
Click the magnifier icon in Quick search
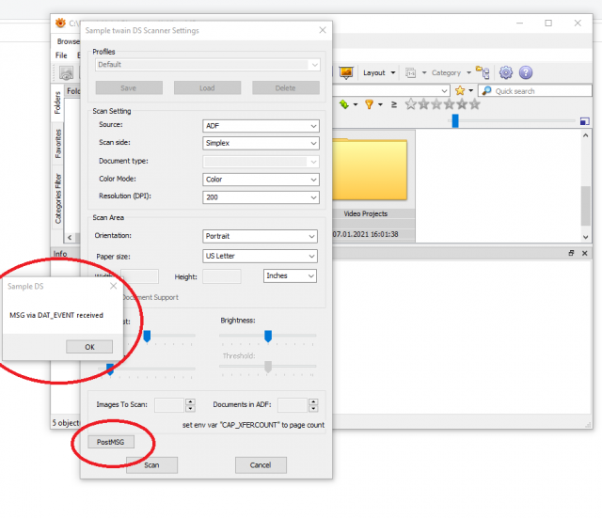point(486,90)
